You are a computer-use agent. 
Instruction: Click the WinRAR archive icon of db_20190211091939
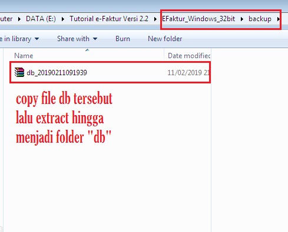(x=19, y=72)
